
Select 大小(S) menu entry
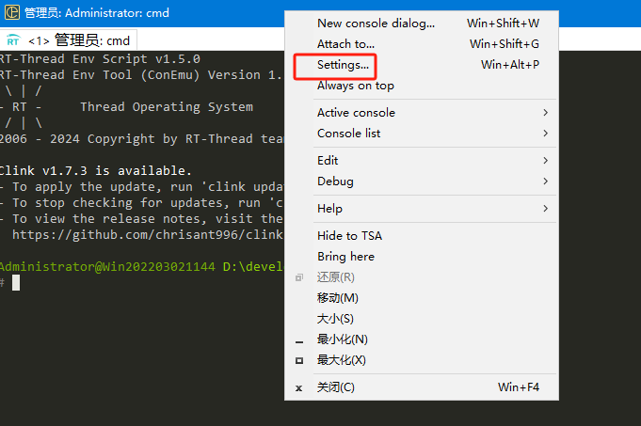422,319
